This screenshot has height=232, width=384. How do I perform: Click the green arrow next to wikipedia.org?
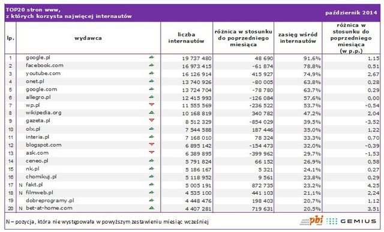coord(152,113)
